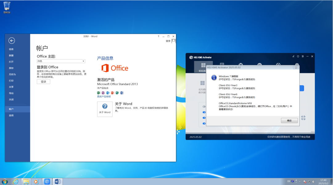Click the 登录 link beside the avatar

pos(168,41)
